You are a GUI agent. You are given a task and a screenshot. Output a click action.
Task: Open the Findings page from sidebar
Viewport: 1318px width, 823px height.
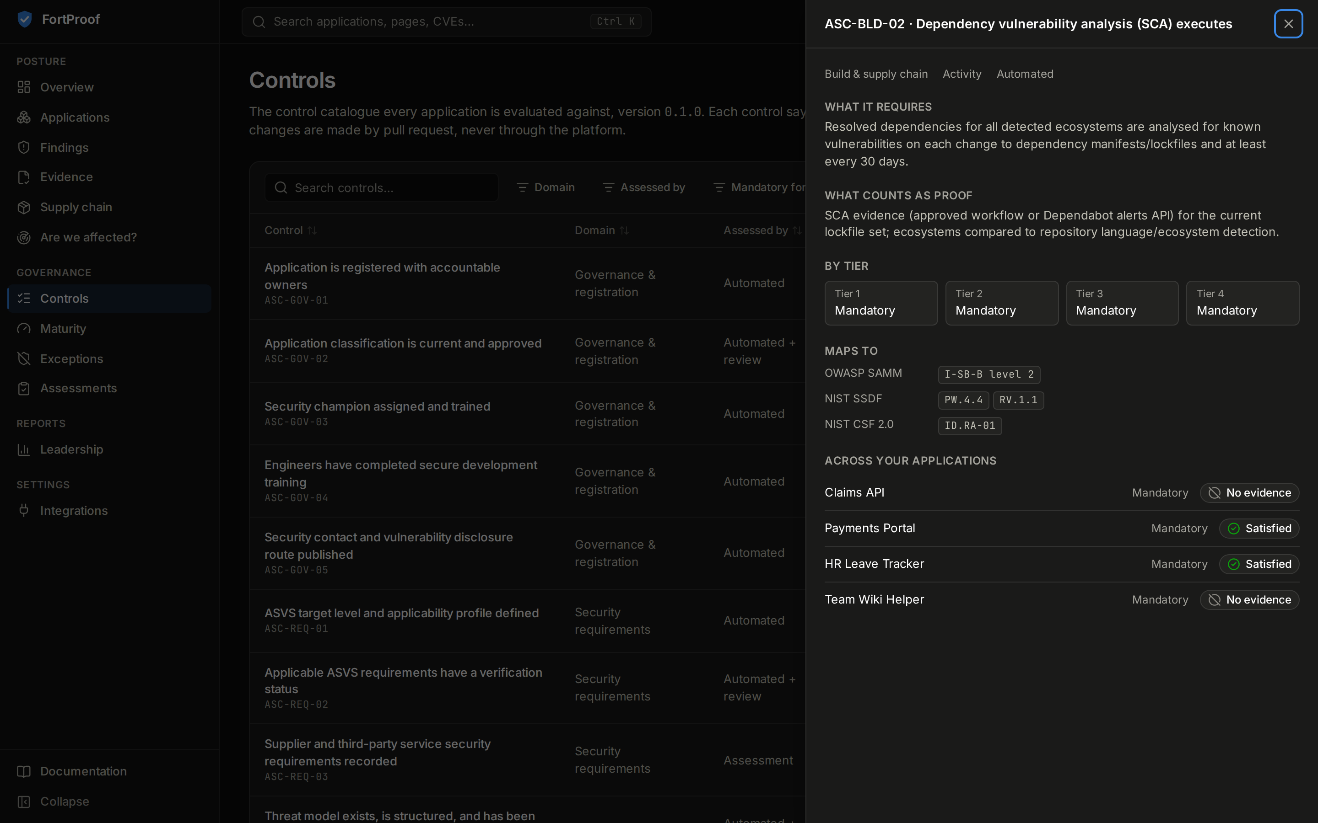(109, 148)
